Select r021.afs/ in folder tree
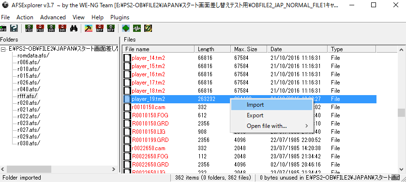The height and width of the screenshot is (182, 406). point(29,109)
